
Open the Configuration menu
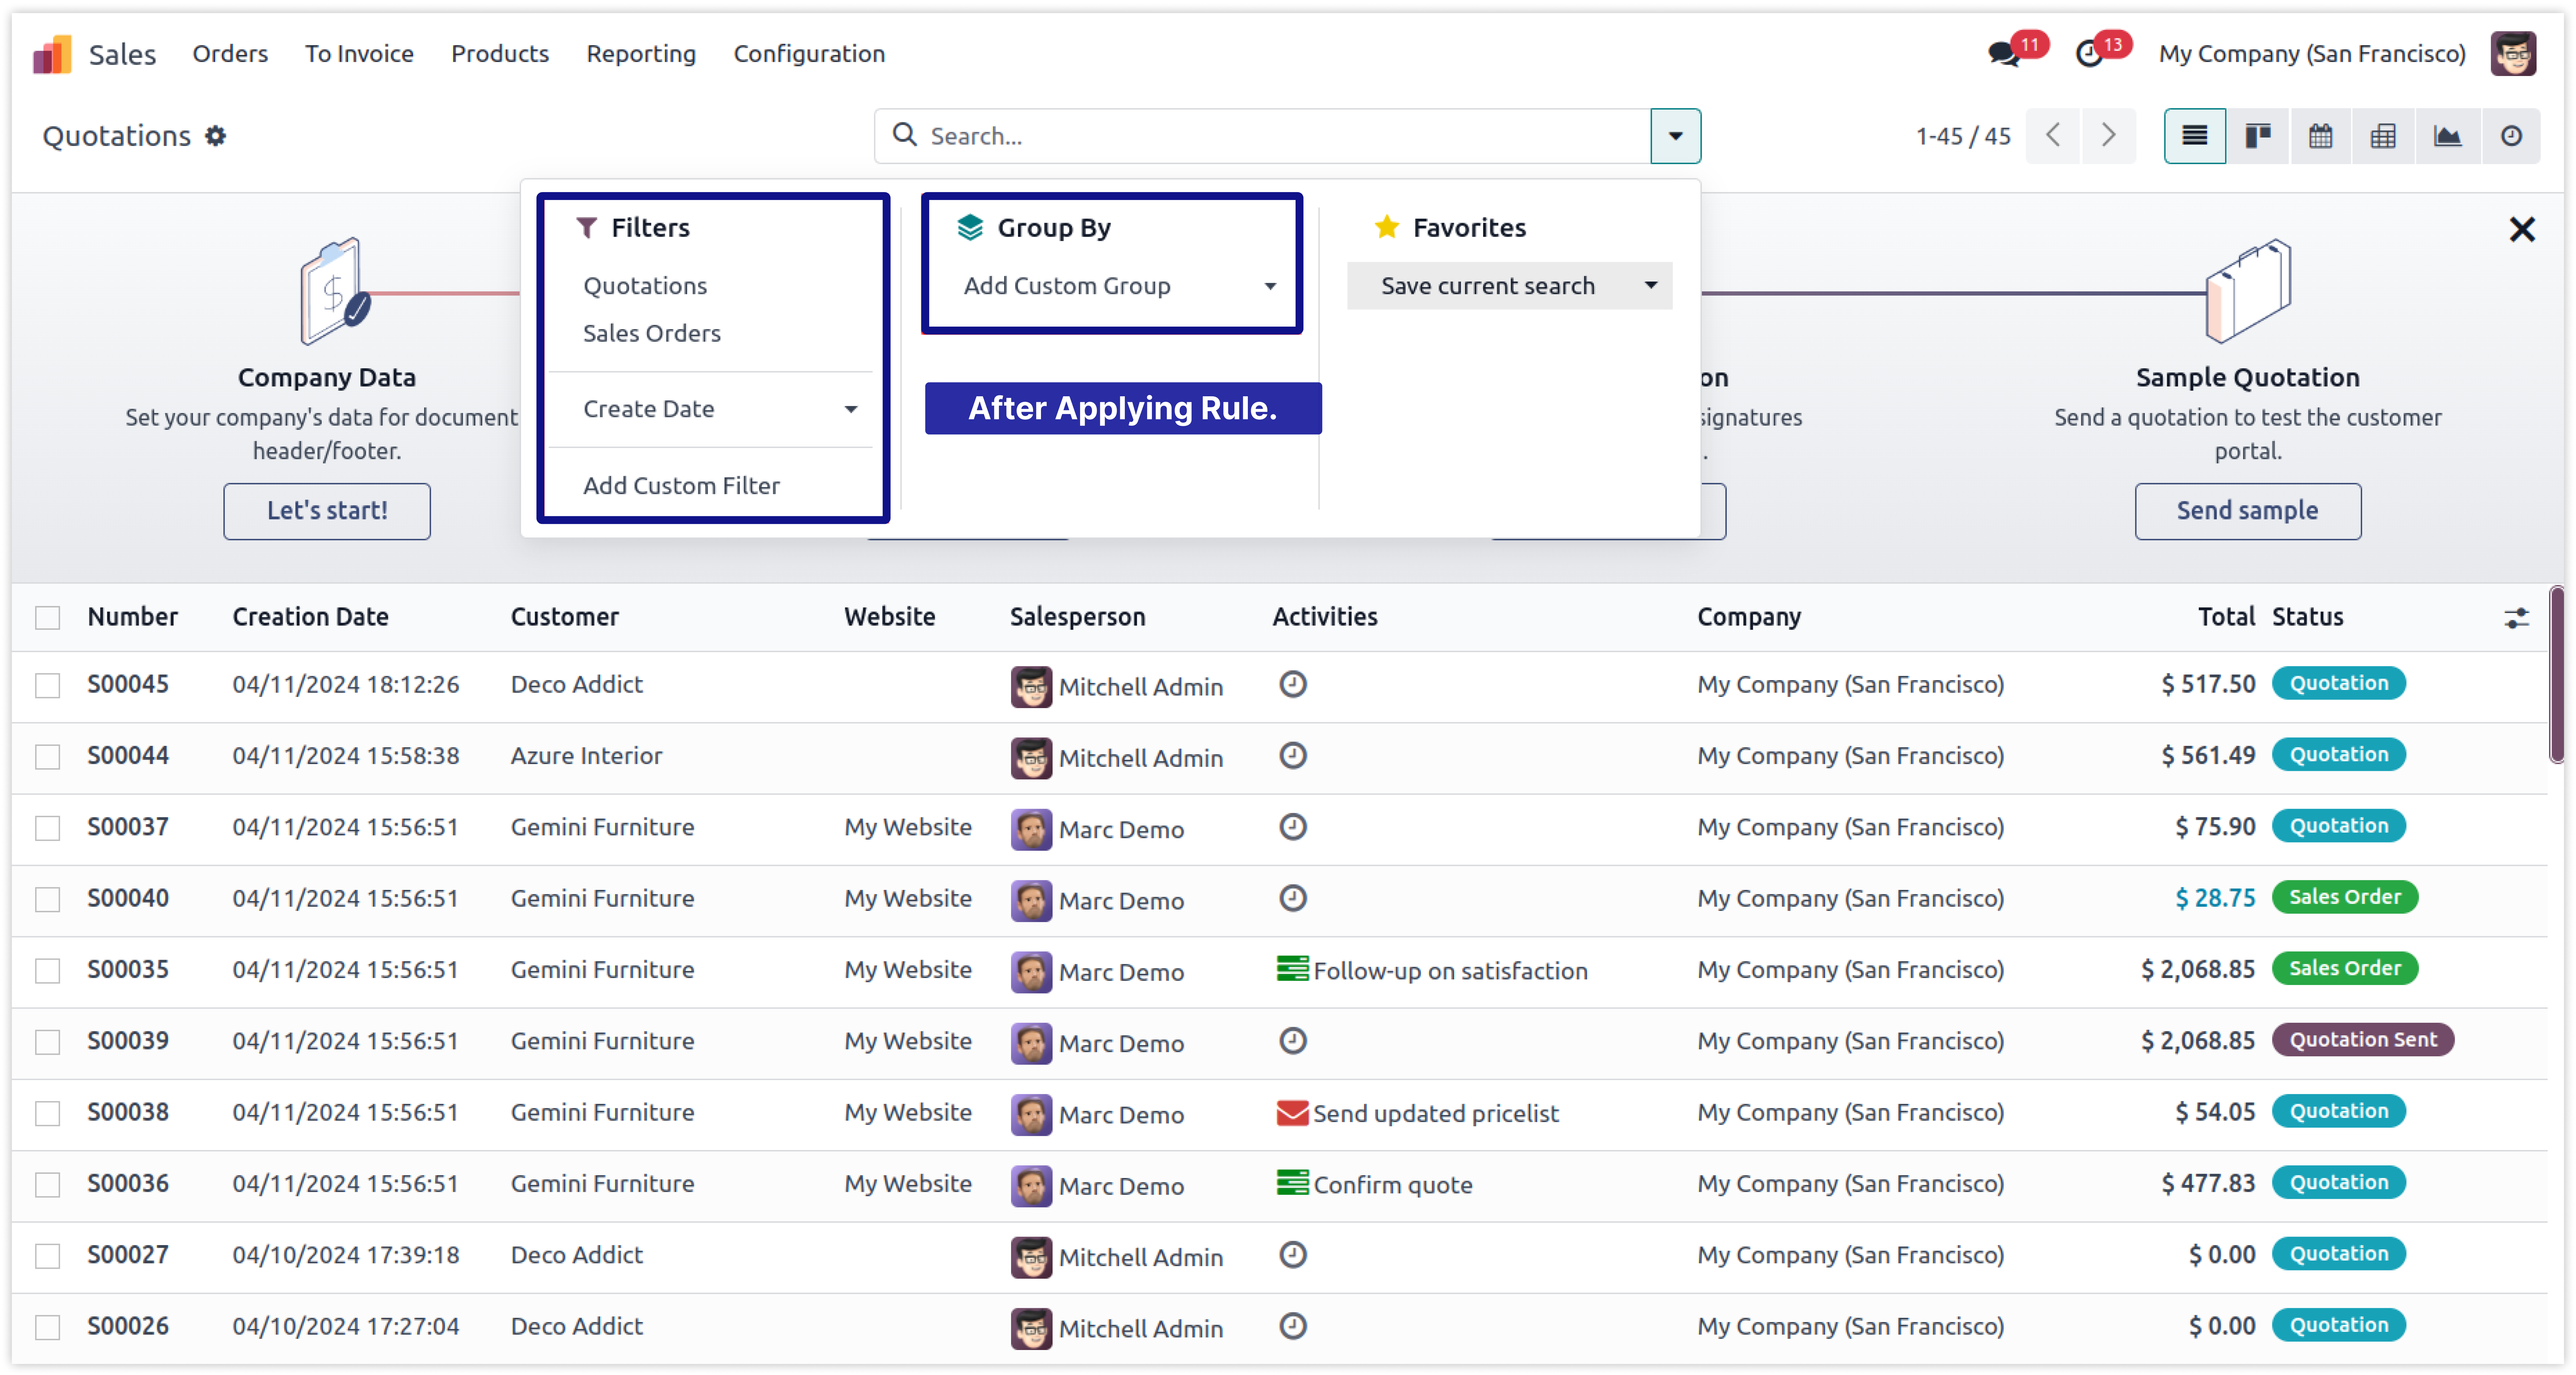[809, 54]
